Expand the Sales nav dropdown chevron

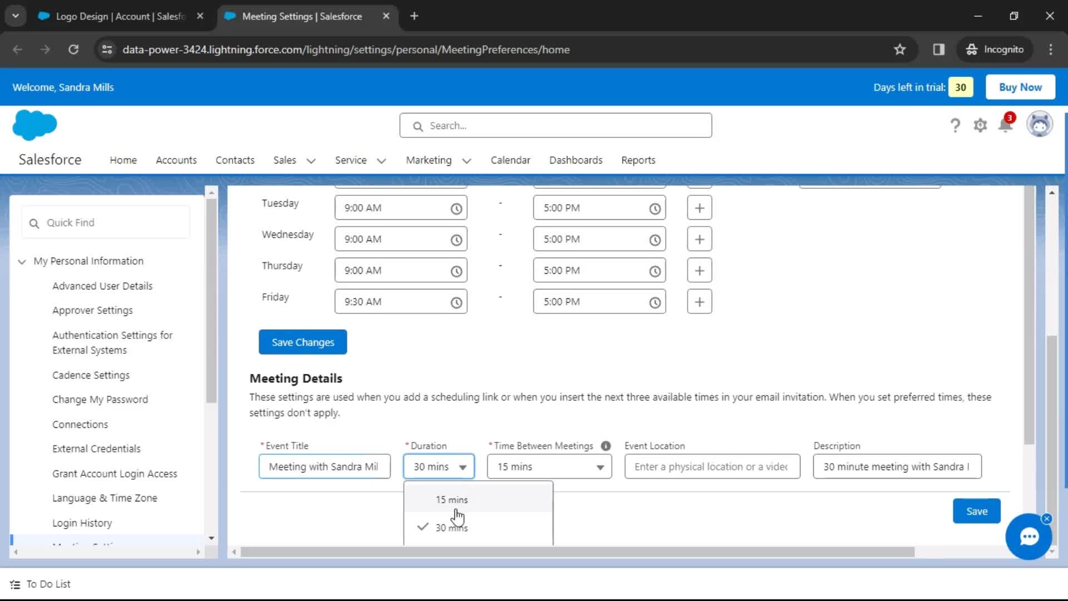(x=311, y=161)
